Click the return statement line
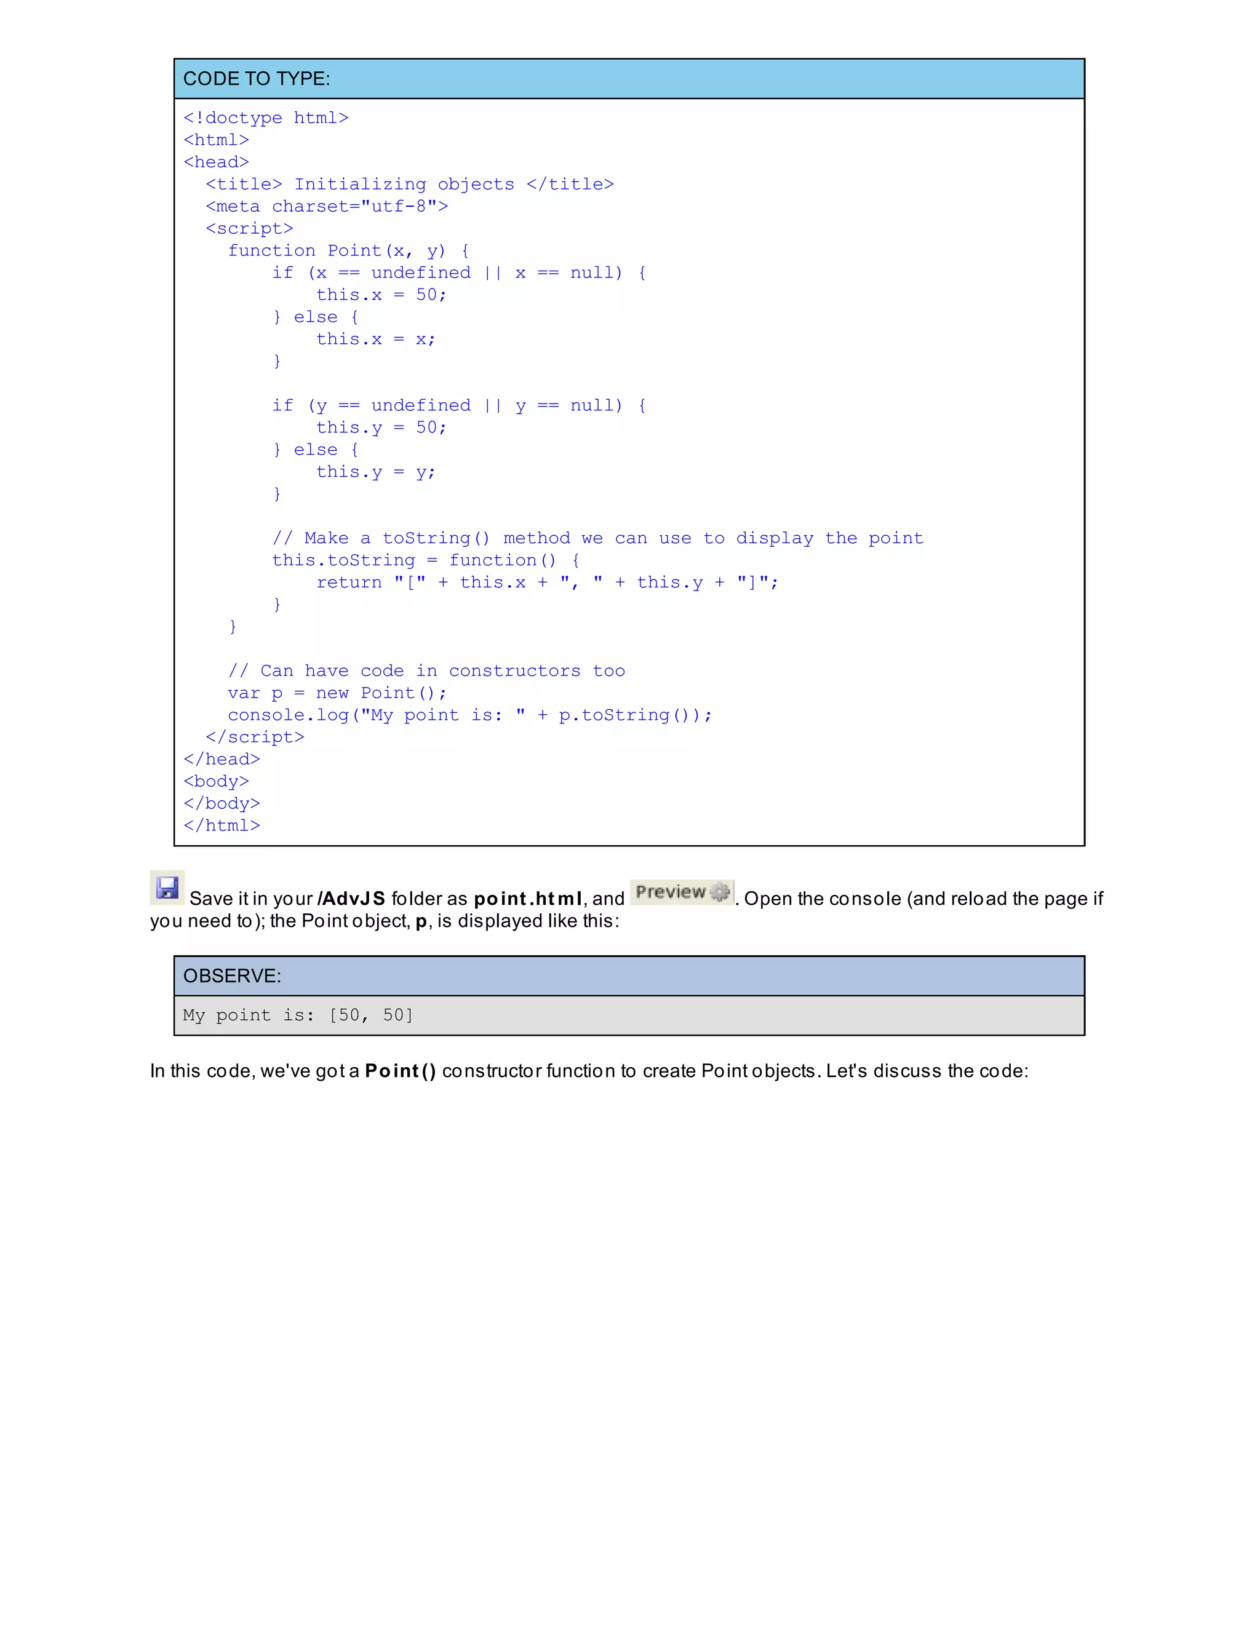This screenshot has height=1630, width=1260. point(547,582)
